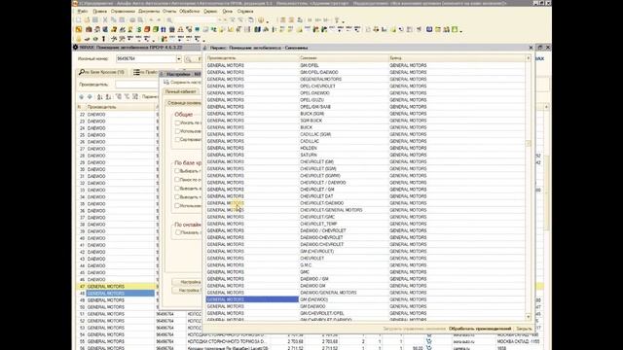Click the Производитель column header in synonyms list
Image resolution: width=623 pixels, height=350 pixels.
coord(251,58)
